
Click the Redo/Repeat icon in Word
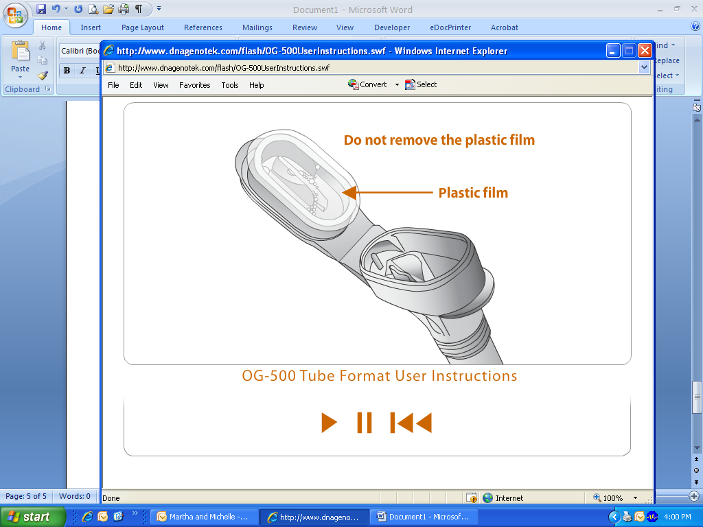pyautogui.click(x=78, y=8)
